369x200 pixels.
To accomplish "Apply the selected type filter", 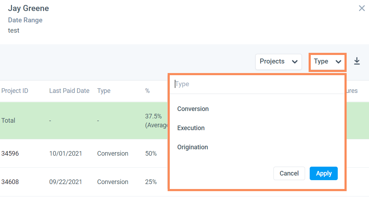I will [x=324, y=173].
